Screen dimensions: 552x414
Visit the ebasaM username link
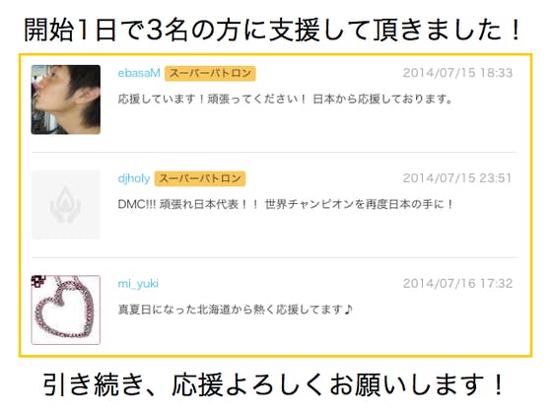[139, 73]
